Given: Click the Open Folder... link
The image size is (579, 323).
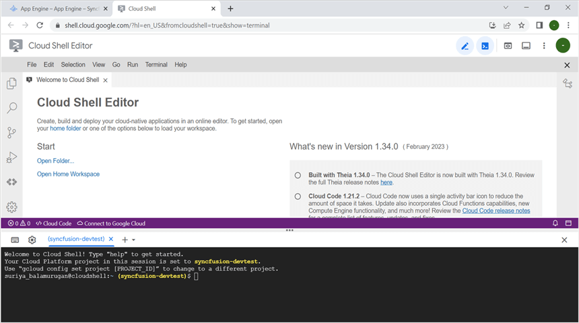Looking at the screenshot, I should 55,161.
